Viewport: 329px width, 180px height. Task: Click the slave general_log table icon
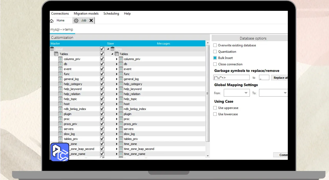[121, 79]
